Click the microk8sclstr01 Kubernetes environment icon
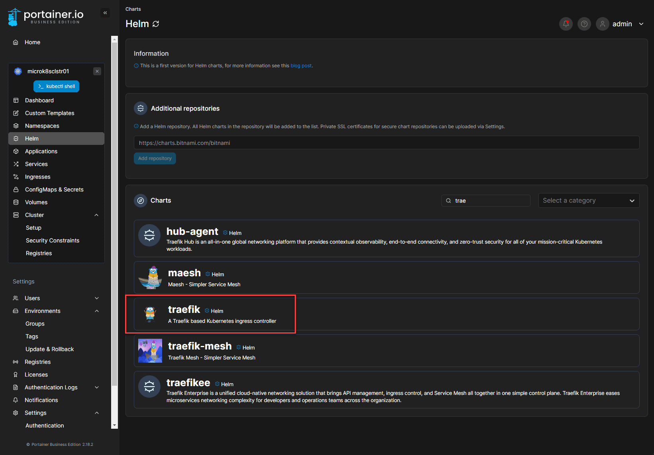 tap(18, 71)
